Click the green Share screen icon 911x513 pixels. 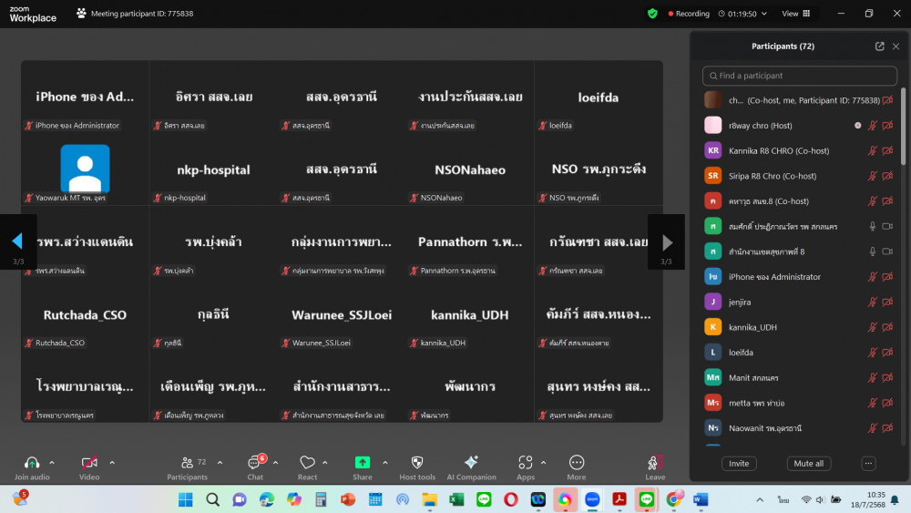(x=362, y=463)
